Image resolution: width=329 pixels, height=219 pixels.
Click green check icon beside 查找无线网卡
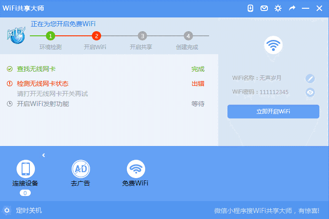pos(10,69)
